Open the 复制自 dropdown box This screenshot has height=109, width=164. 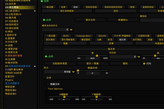(152, 20)
